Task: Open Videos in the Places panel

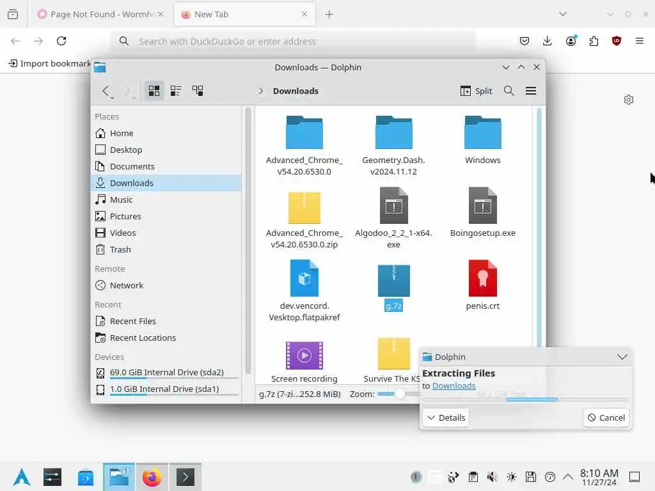Action: pyautogui.click(x=166, y=233)
